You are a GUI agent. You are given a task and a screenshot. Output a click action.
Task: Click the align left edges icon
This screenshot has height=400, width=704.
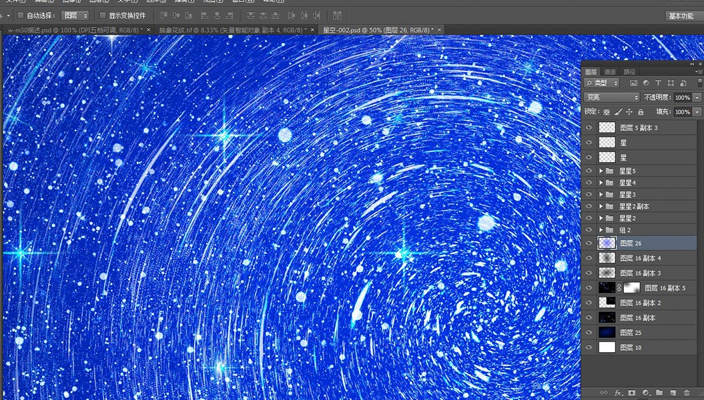coord(204,16)
